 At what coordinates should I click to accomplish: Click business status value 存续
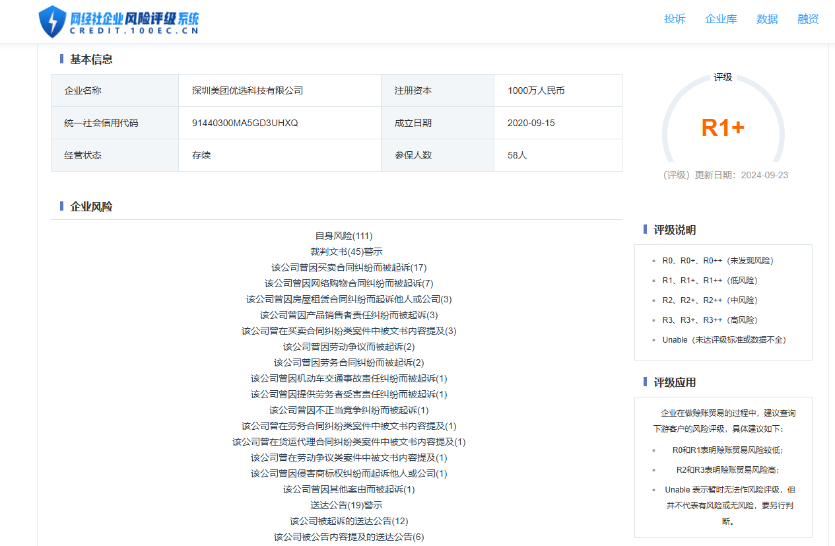pos(201,155)
